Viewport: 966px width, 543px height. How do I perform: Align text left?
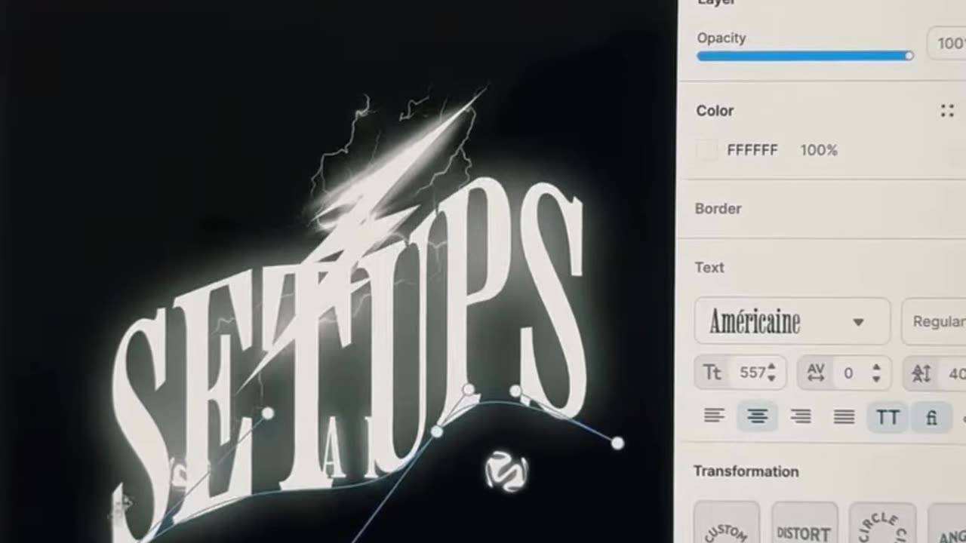714,416
